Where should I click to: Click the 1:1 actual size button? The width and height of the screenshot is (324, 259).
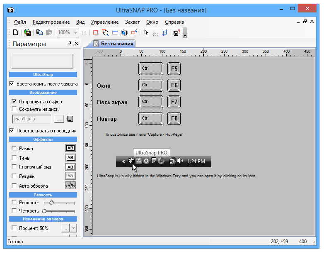tap(84, 33)
